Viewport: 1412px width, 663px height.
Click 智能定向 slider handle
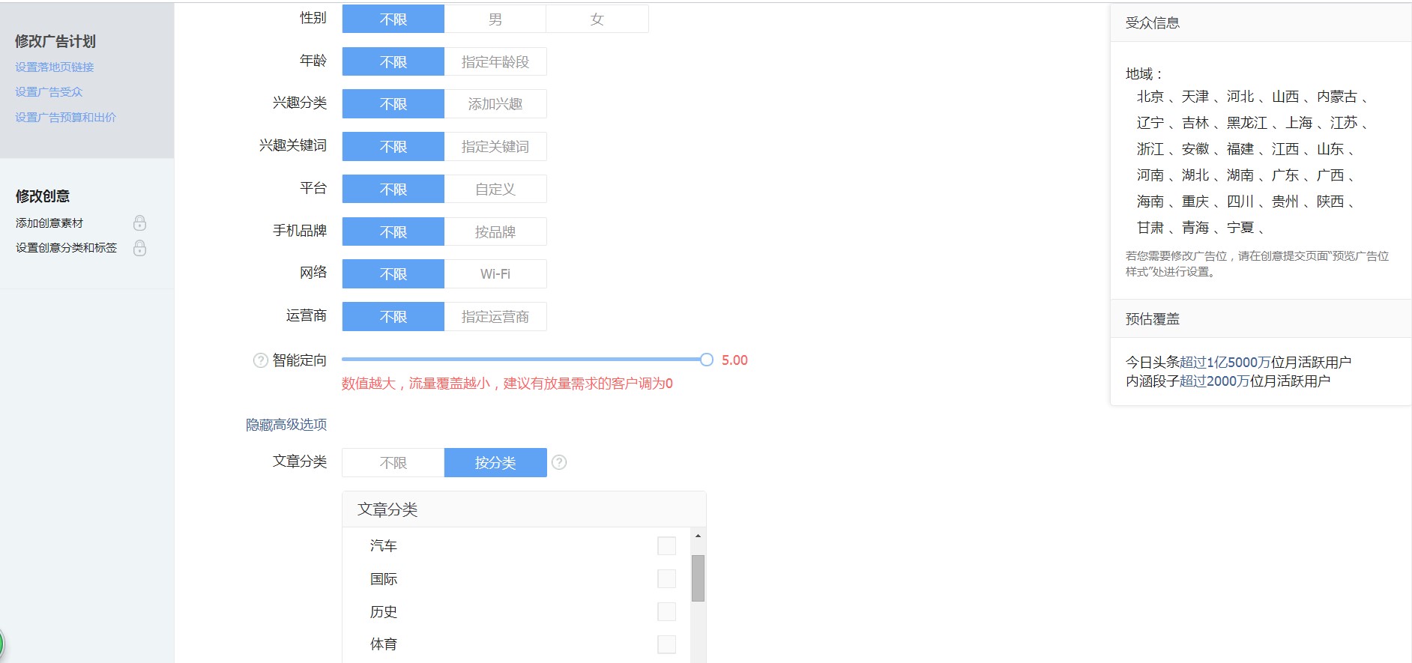coord(706,360)
